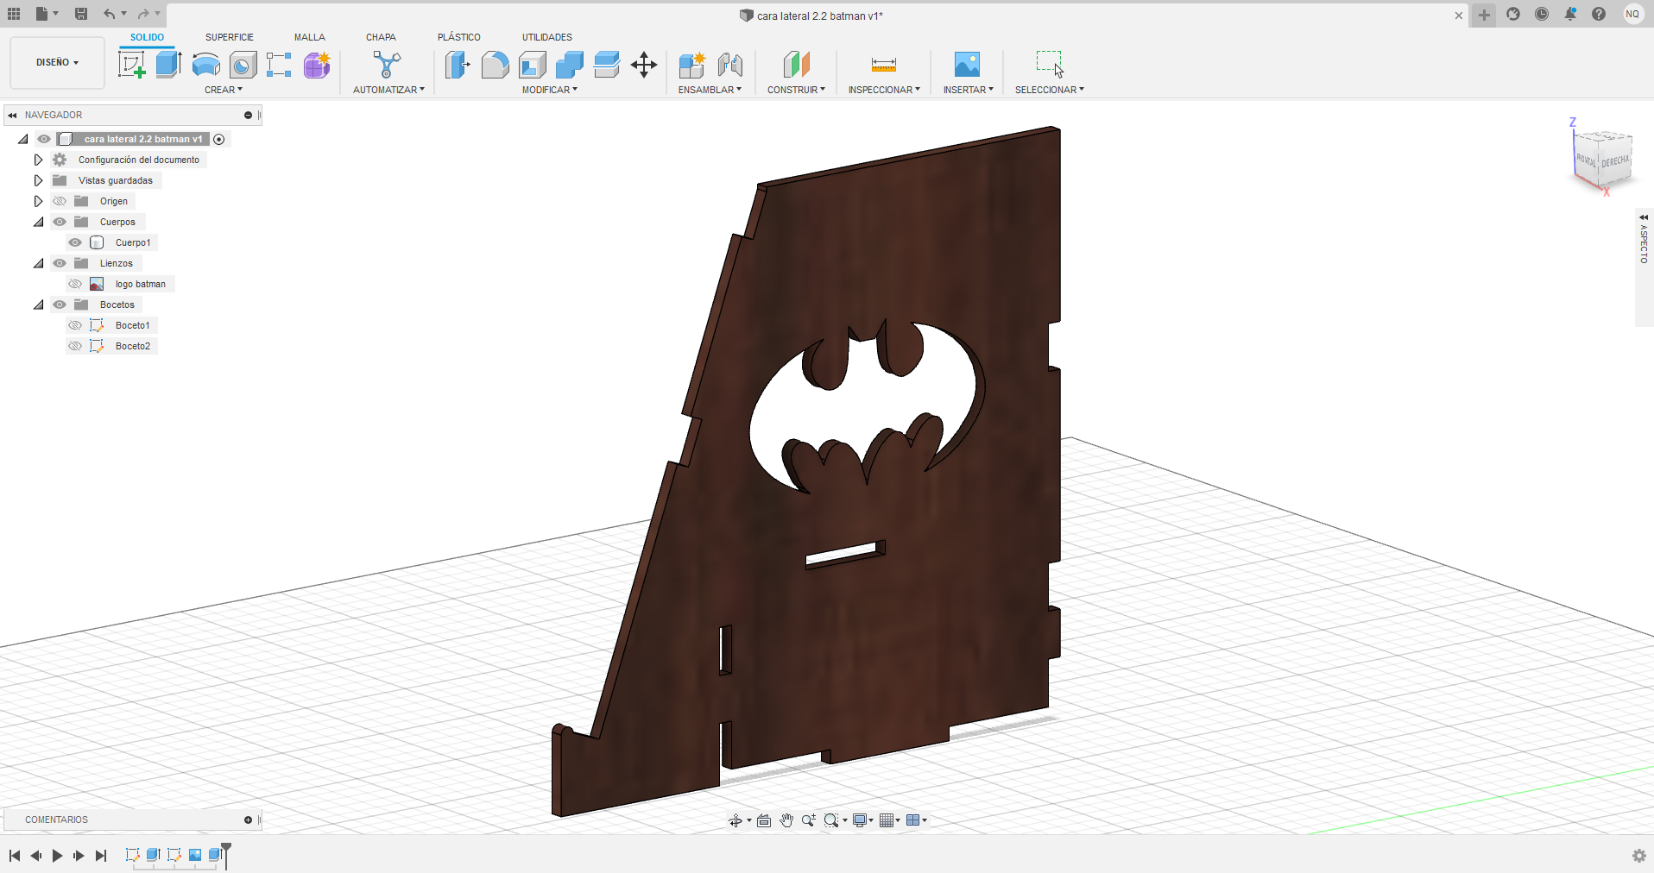Viewport: 1654px width, 873px height.
Task: Click the Save disk icon
Action: (81, 14)
